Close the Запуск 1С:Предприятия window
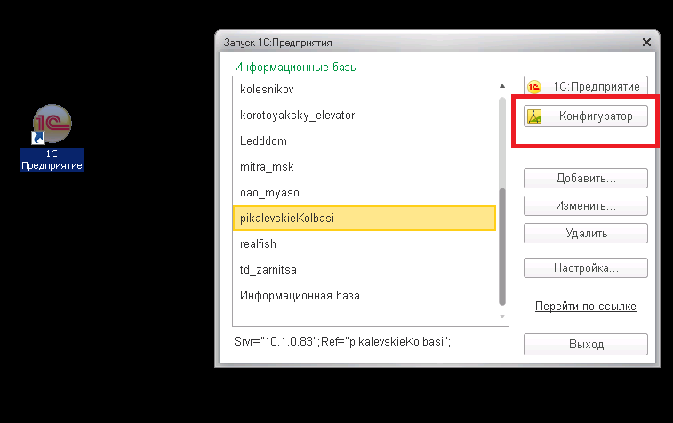Screen dimensions: 673x423 646,42
